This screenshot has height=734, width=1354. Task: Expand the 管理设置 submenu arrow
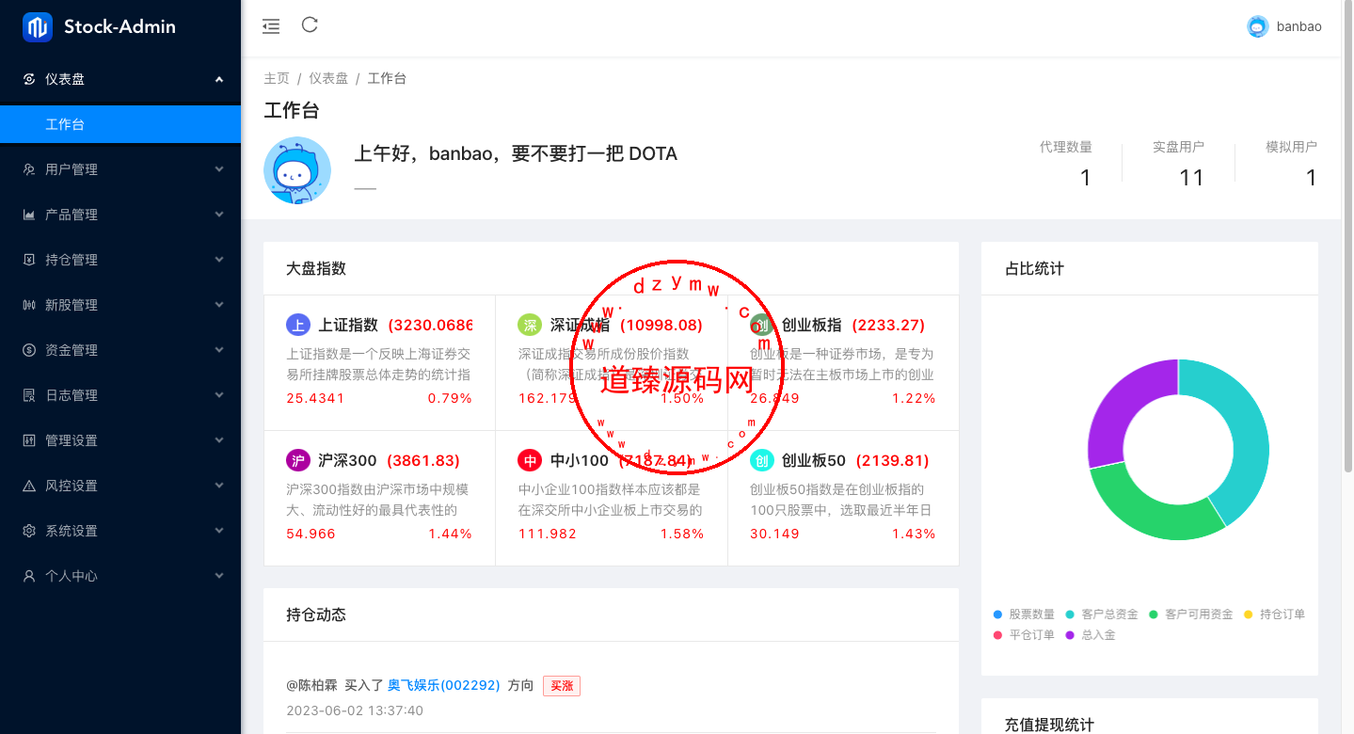click(x=219, y=440)
